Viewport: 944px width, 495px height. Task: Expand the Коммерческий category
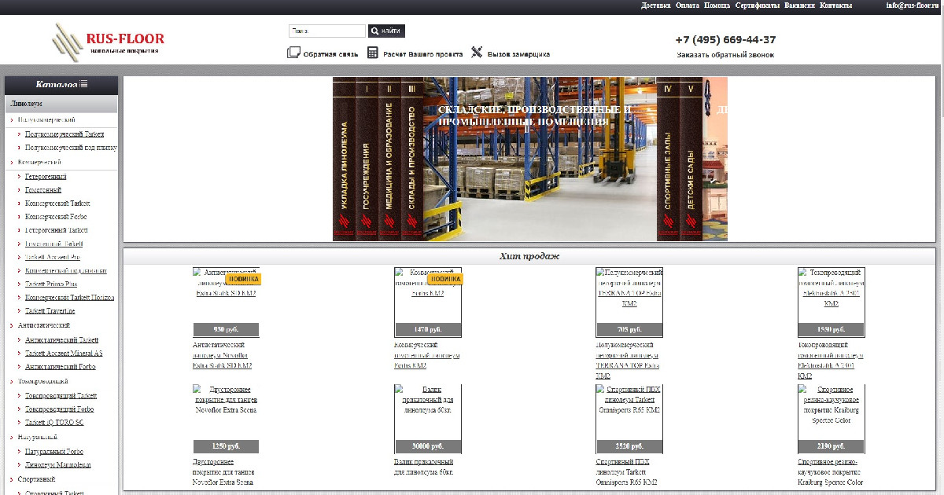[39, 162]
